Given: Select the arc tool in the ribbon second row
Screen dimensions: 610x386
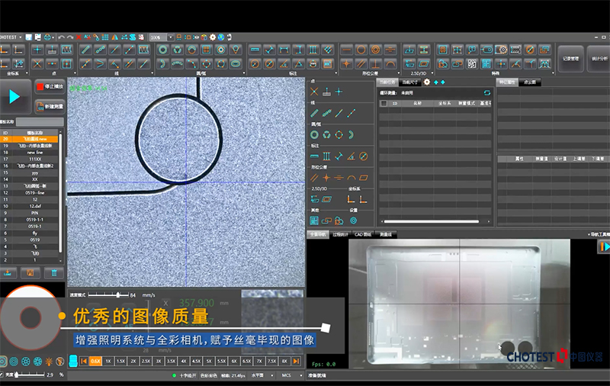Looking at the screenshot, I should [163, 63].
